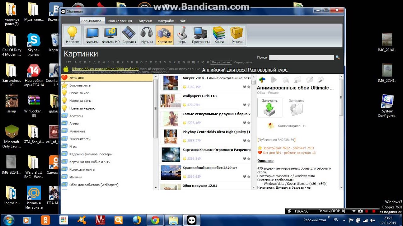Open the Фильмы HD category
The width and height of the screenshot is (403, 226).
[111, 35]
